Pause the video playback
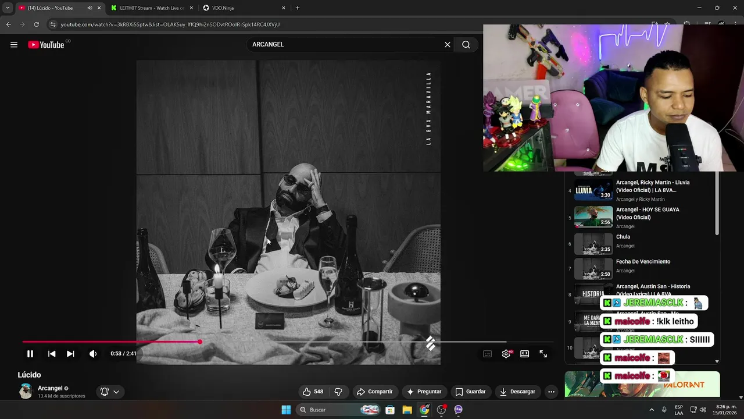The image size is (744, 419). click(30, 354)
